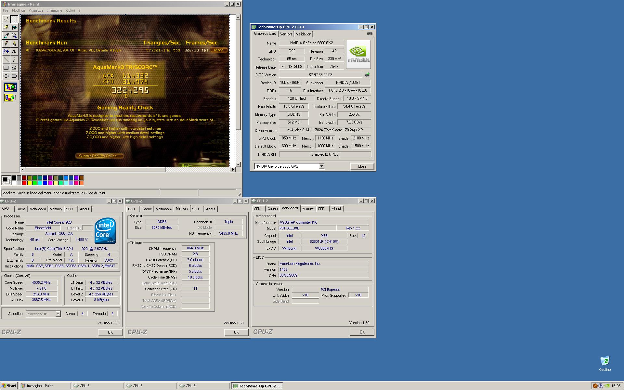Switch to the Sensors tab in GPU-Z
Viewport: 624px width, 390px height.
[286, 34]
